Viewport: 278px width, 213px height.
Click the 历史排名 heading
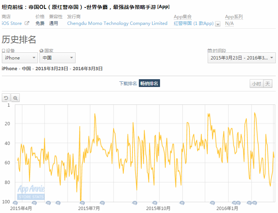point(19,39)
